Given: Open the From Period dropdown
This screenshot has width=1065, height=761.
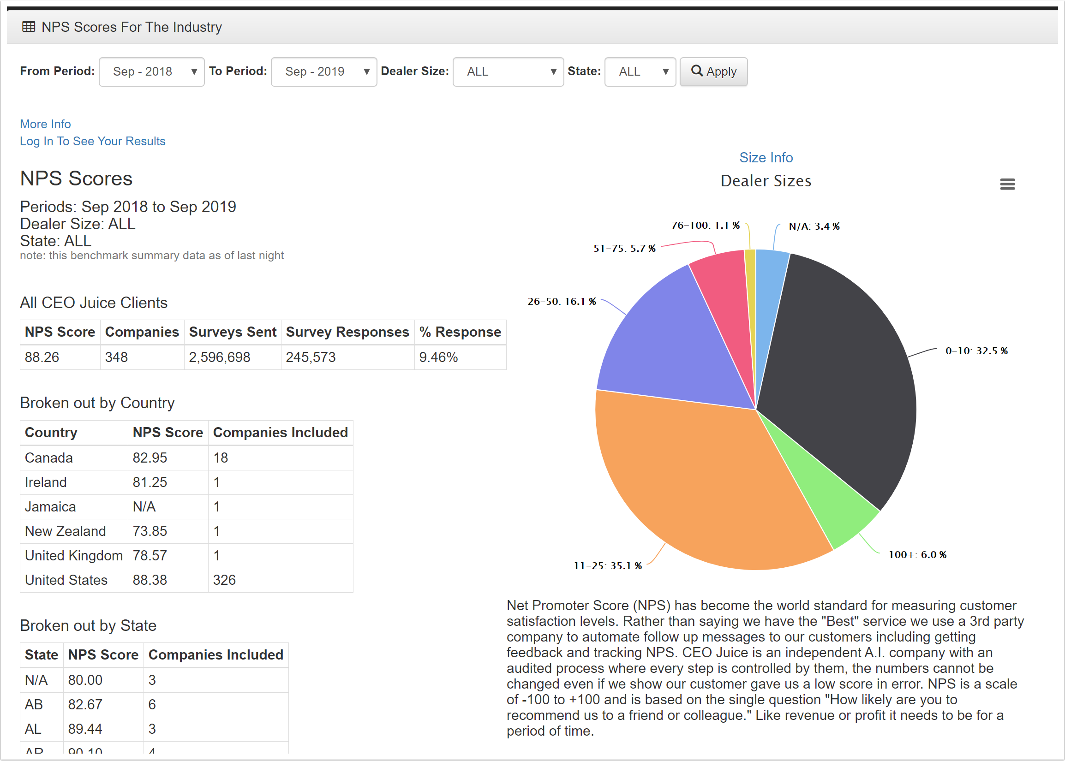Looking at the screenshot, I should coord(151,71).
